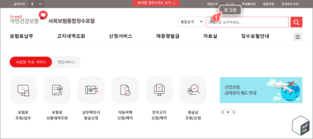The height and width of the screenshot is (139, 313).
Task: Open the 징수포털안내 menu
Action: 255,36
